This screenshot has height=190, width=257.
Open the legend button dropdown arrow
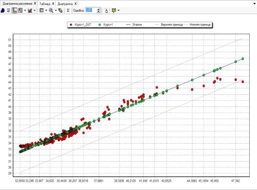25,10
